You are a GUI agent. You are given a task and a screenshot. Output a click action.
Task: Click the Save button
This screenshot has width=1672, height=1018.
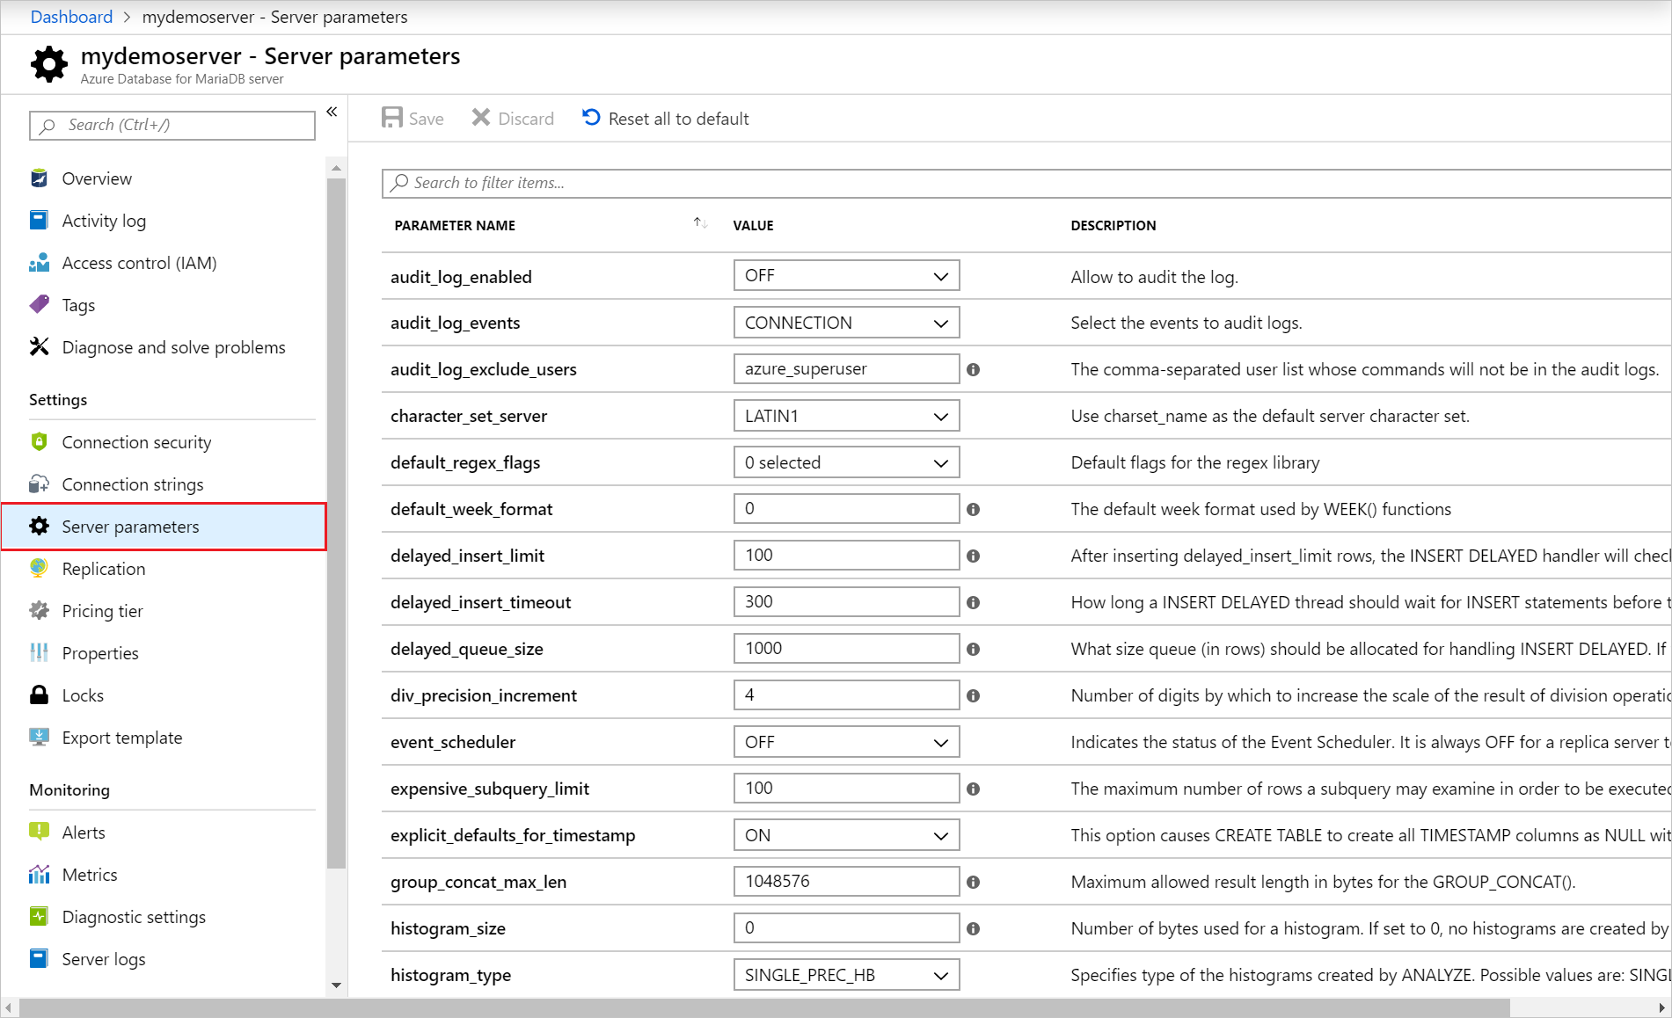413,119
